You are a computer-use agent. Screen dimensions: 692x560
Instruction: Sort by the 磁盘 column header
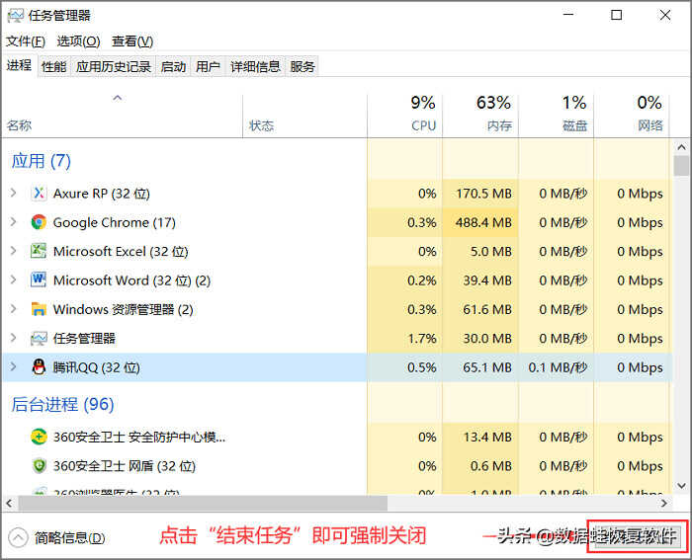click(x=556, y=117)
